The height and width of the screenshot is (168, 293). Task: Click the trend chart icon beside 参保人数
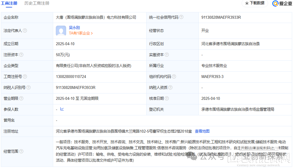[62, 109]
